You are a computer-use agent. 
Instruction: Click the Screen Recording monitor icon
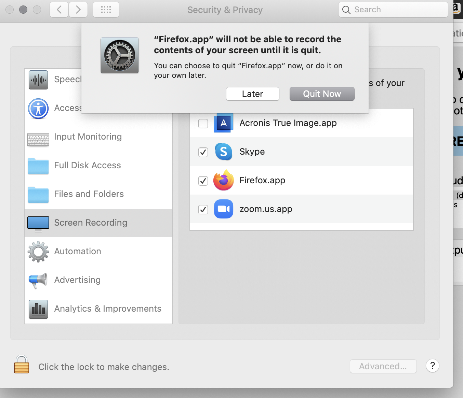click(38, 224)
